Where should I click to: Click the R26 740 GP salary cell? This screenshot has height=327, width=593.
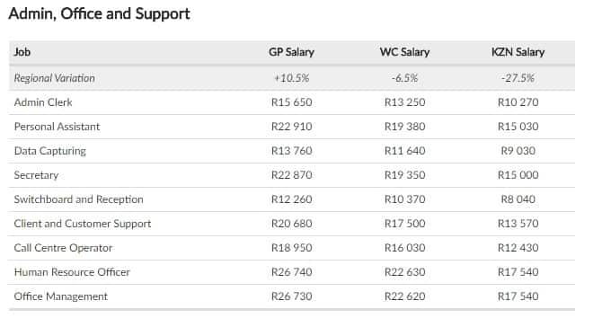point(292,272)
